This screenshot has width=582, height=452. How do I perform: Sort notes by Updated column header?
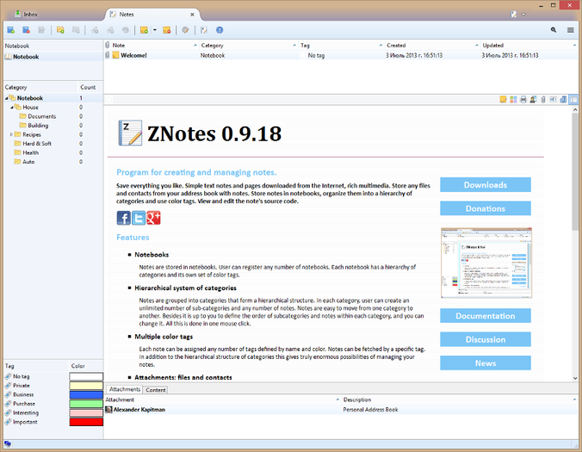coord(529,46)
